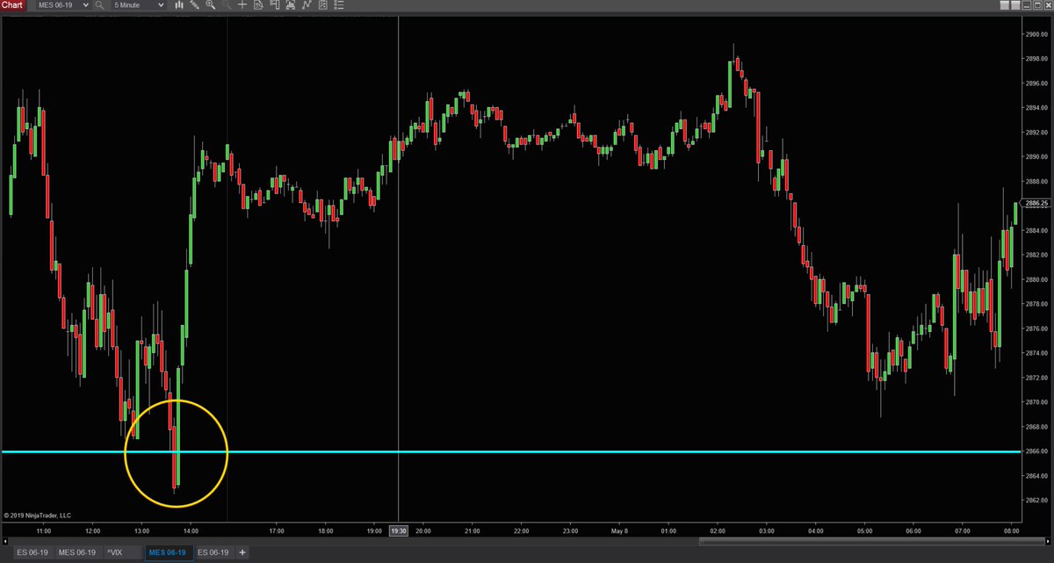Click the 14:00 time axis label

click(x=191, y=531)
